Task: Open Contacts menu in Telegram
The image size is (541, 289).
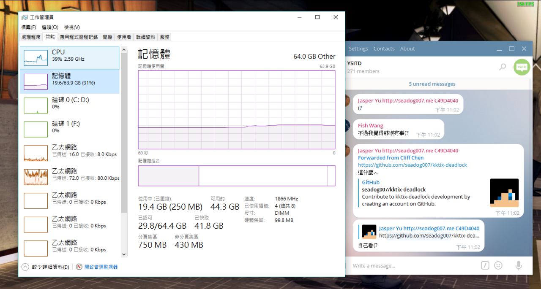Action: point(384,49)
